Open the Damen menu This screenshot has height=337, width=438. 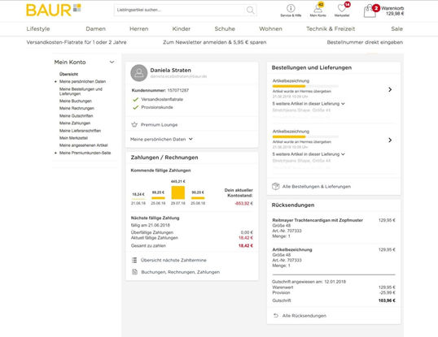tap(95, 28)
